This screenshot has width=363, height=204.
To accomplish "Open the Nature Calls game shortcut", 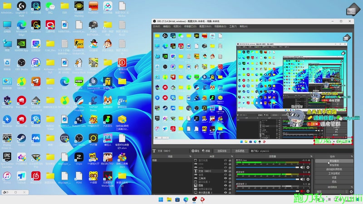I will pos(79,121).
